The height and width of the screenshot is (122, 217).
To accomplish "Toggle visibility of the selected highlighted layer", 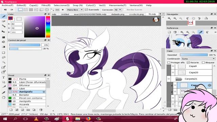I will tap(175, 85).
